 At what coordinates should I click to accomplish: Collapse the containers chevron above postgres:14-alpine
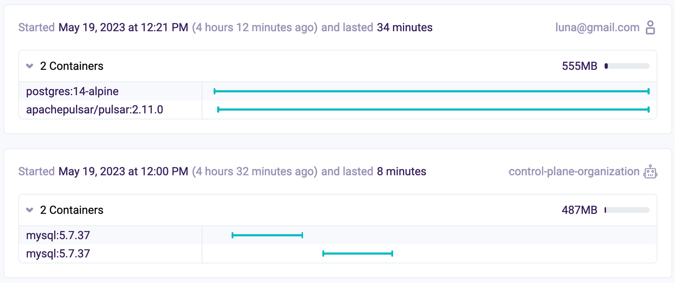click(x=30, y=66)
